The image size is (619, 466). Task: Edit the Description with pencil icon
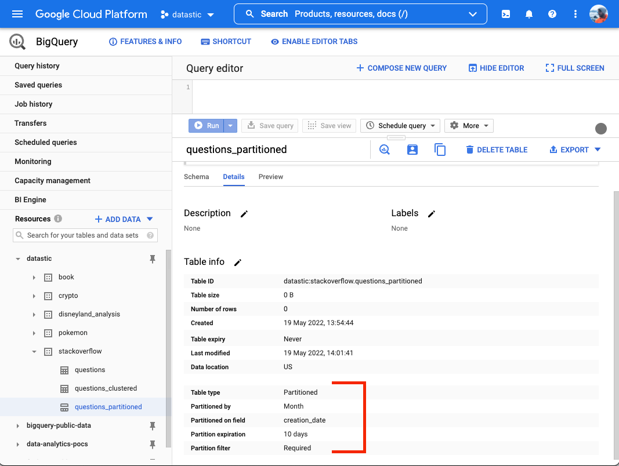244,214
